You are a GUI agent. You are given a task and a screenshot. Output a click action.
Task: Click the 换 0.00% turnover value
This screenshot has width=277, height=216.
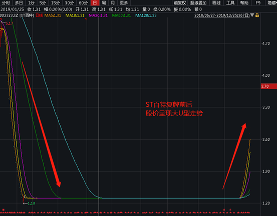162,9
